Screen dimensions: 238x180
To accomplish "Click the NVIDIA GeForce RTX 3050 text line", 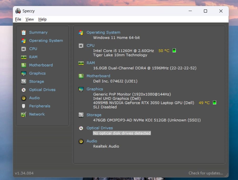I will [x=144, y=103].
